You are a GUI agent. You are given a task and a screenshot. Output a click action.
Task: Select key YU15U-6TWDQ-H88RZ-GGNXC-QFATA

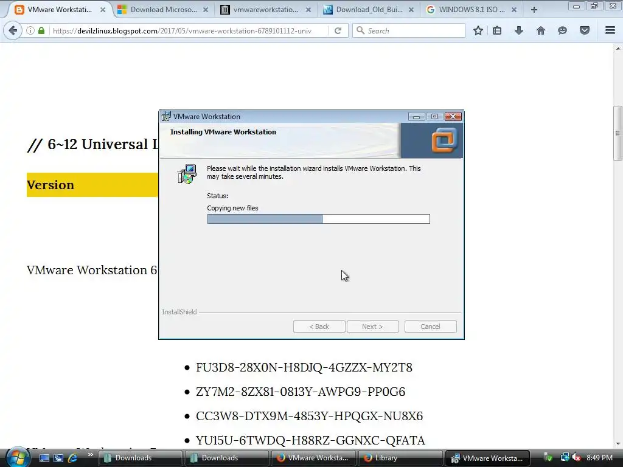[310, 440]
